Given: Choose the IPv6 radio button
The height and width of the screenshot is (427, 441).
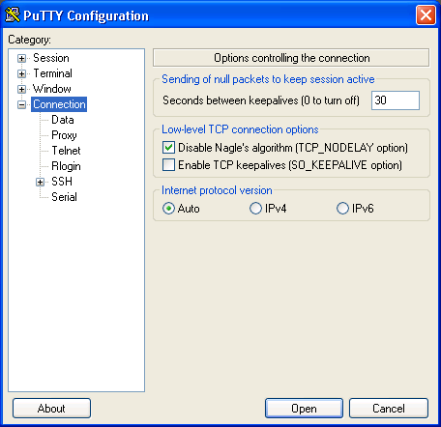Looking at the screenshot, I should [x=342, y=209].
